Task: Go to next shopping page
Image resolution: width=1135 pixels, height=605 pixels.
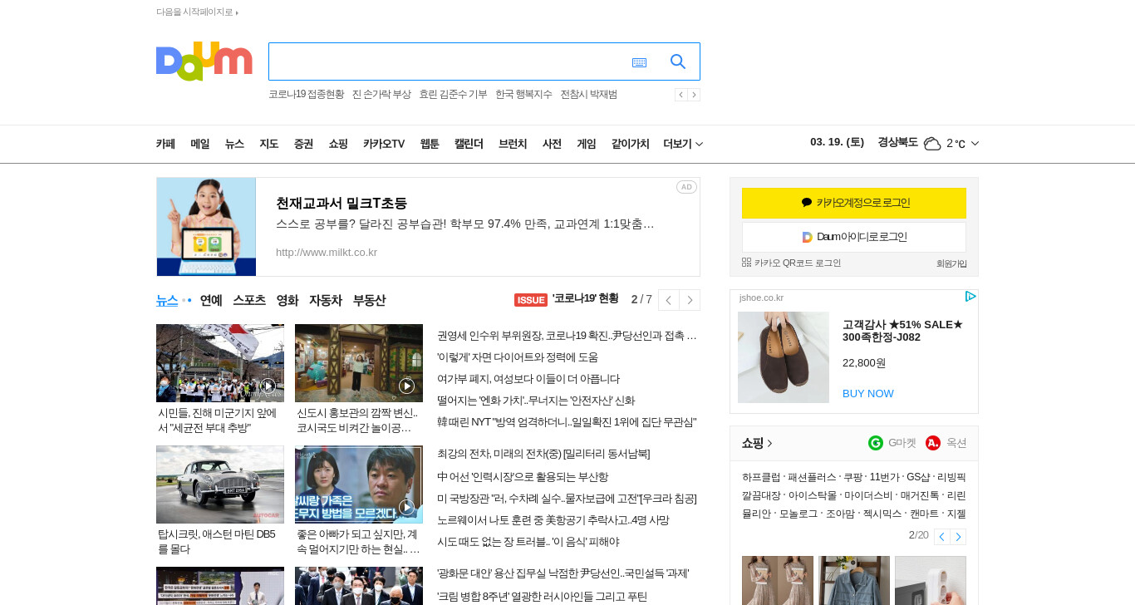Action: click(x=958, y=537)
